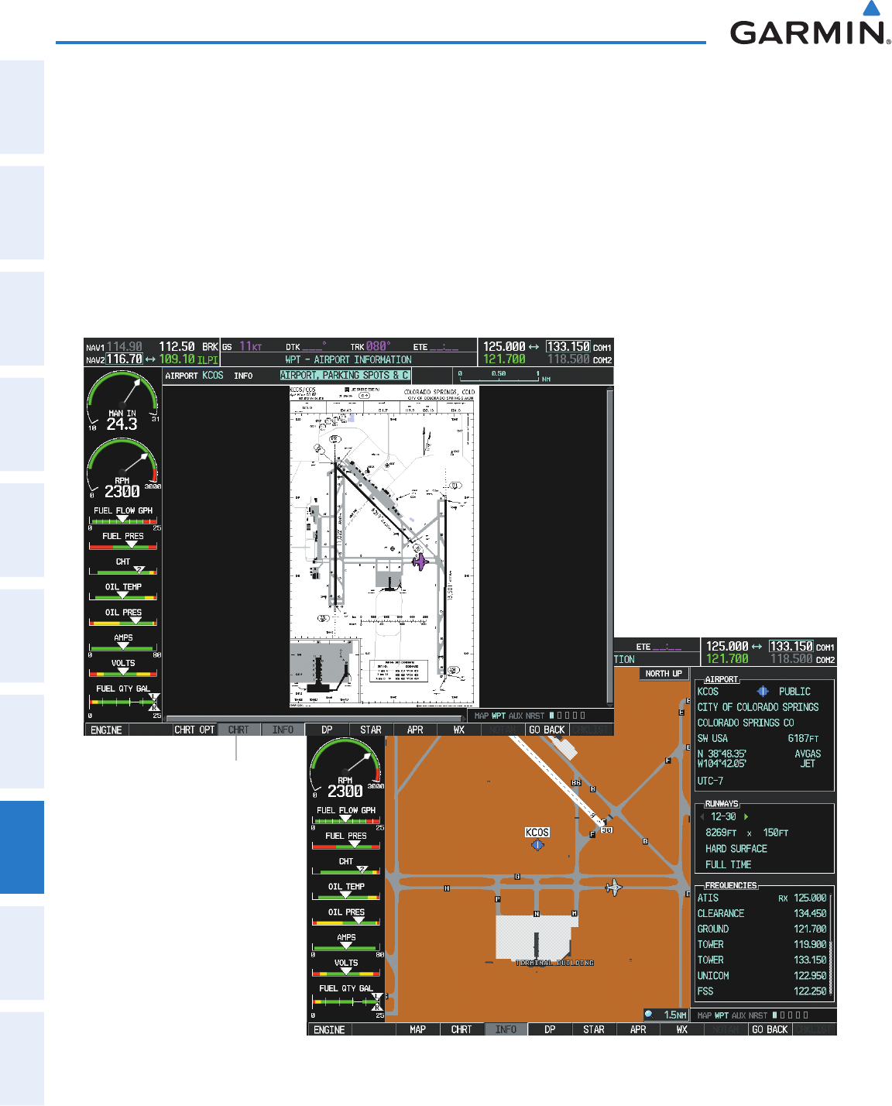Select the UNICOM 122.950 frequency row
892x1106 pixels.
[x=762, y=976]
